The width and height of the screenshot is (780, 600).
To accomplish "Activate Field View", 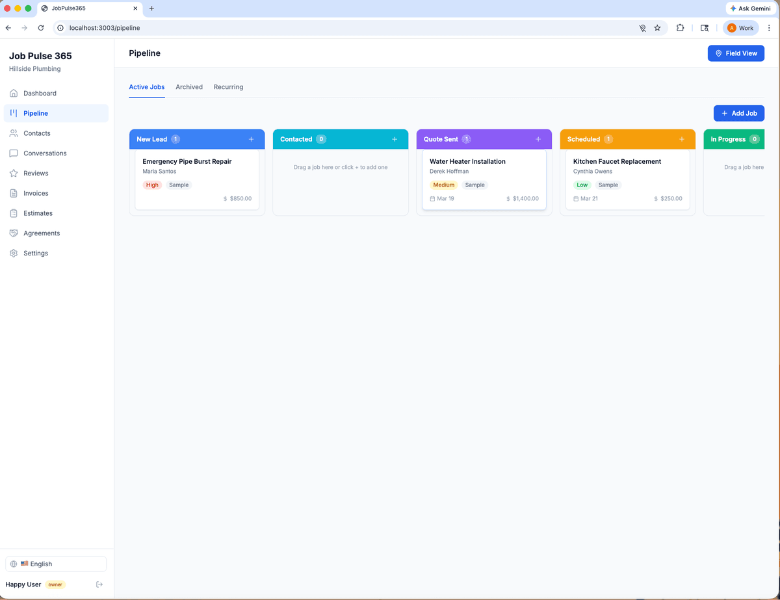I will point(736,53).
